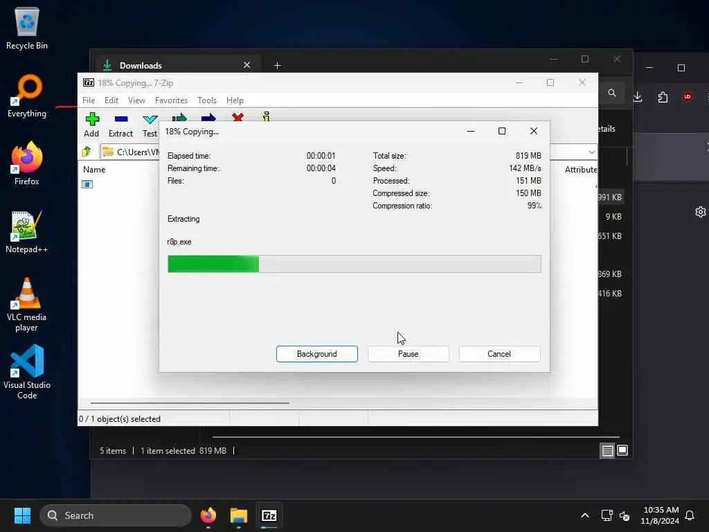Click the muted volume tray icon
Viewport: 709px width, 532px height.
(625, 515)
